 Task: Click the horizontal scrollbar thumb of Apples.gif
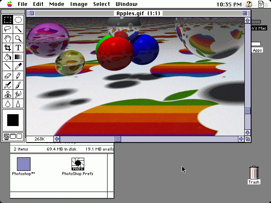118,139
